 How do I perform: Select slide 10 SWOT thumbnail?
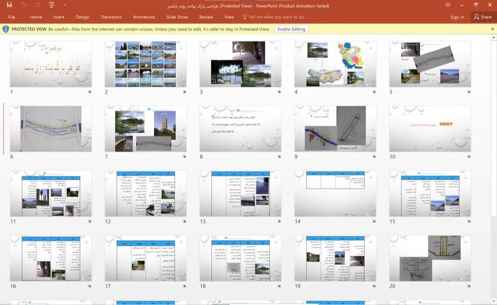(430, 129)
